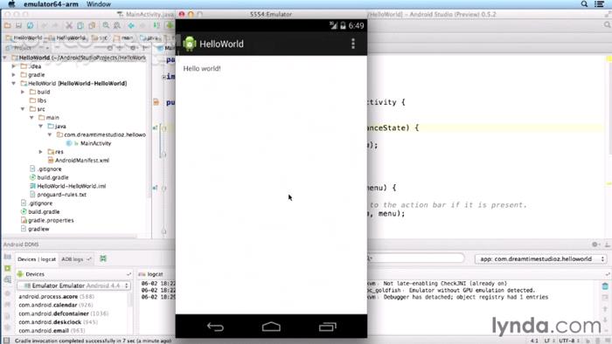Select MainActivity in the project tree
The image size is (612, 344).
pos(95,143)
